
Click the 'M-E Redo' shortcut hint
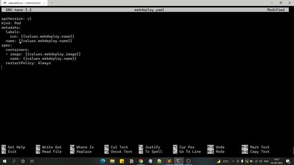click(216, 152)
